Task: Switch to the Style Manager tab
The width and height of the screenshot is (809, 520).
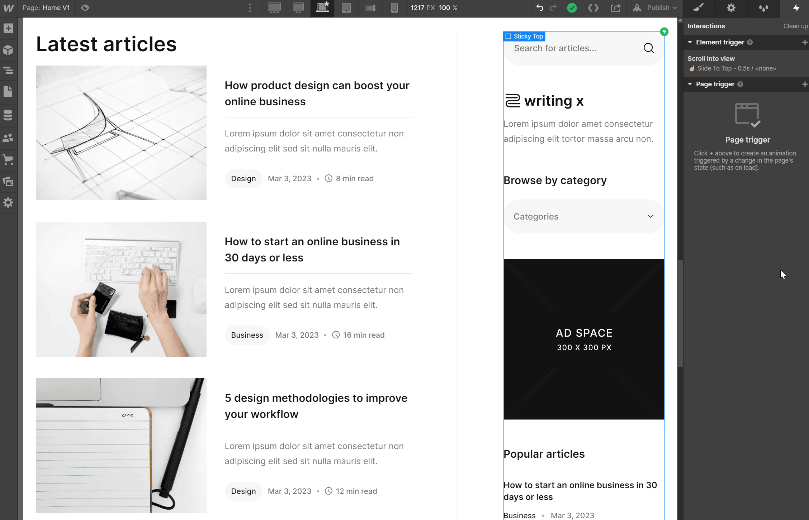Action: [699, 8]
